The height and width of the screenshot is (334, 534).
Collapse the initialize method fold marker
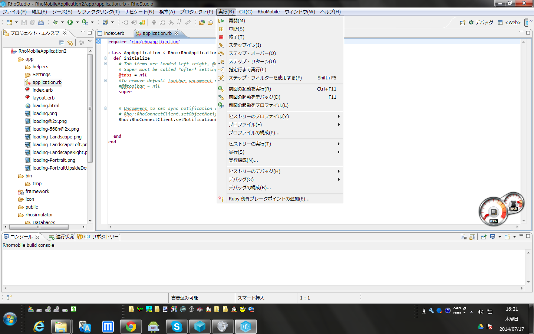click(106, 58)
